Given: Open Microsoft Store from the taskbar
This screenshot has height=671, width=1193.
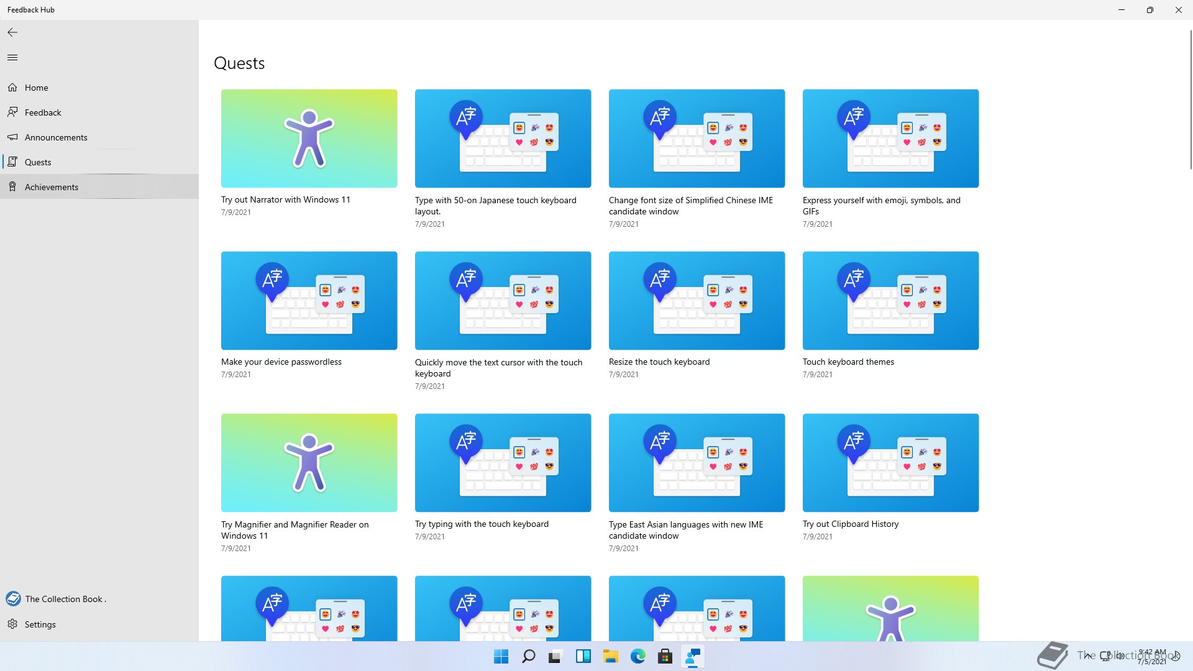Looking at the screenshot, I should (x=665, y=656).
